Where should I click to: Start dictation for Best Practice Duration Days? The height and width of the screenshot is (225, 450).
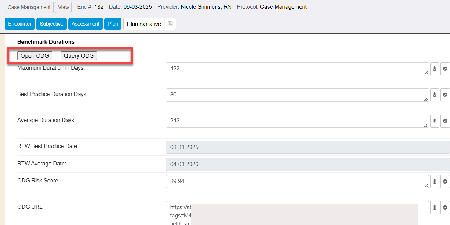click(435, 95)
